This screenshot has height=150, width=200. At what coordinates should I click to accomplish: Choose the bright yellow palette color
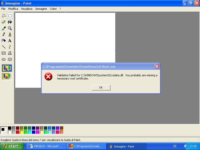22,132
